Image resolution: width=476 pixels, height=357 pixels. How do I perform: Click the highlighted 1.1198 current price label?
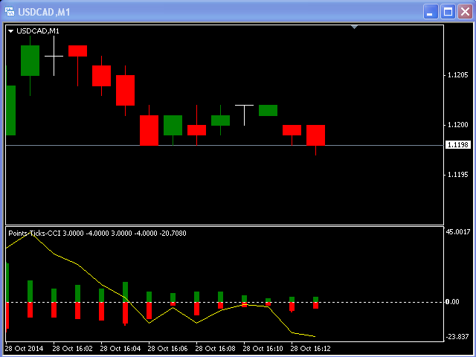pyautogui.click(x=457, y=145)
